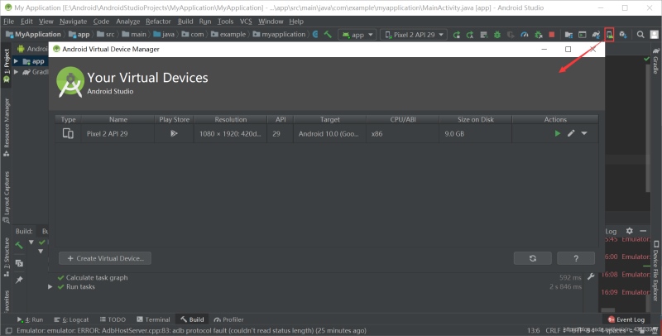Open the VCS menu
This screenshot has width=662, height=336.
click(246, 22)
